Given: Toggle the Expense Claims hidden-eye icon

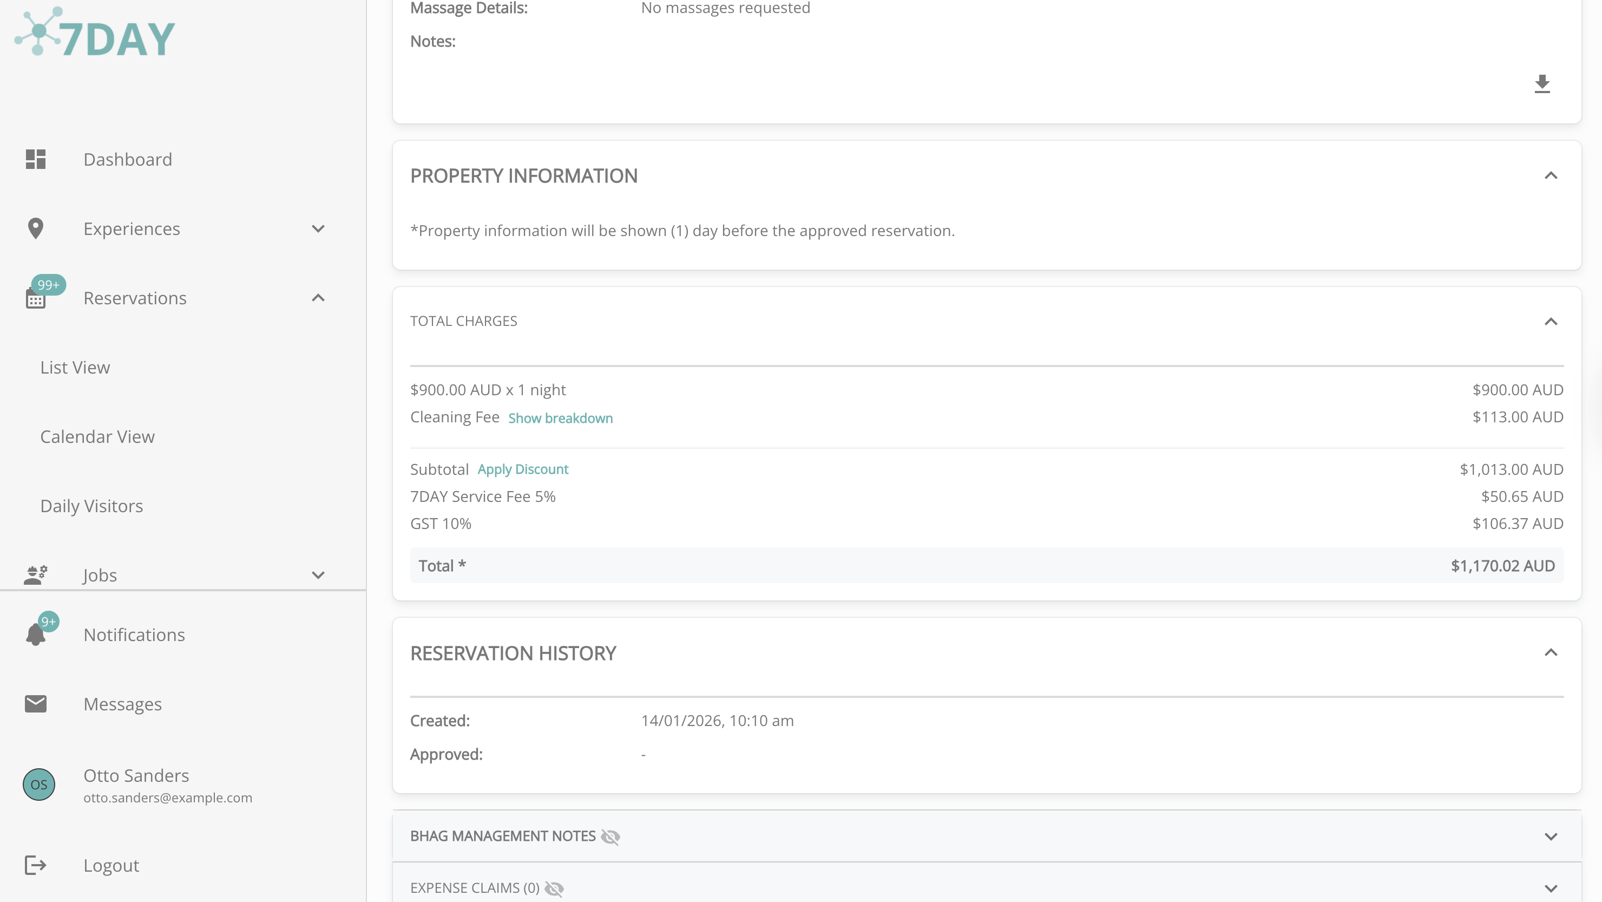Looking at the screenshot, I should [554, 888].
